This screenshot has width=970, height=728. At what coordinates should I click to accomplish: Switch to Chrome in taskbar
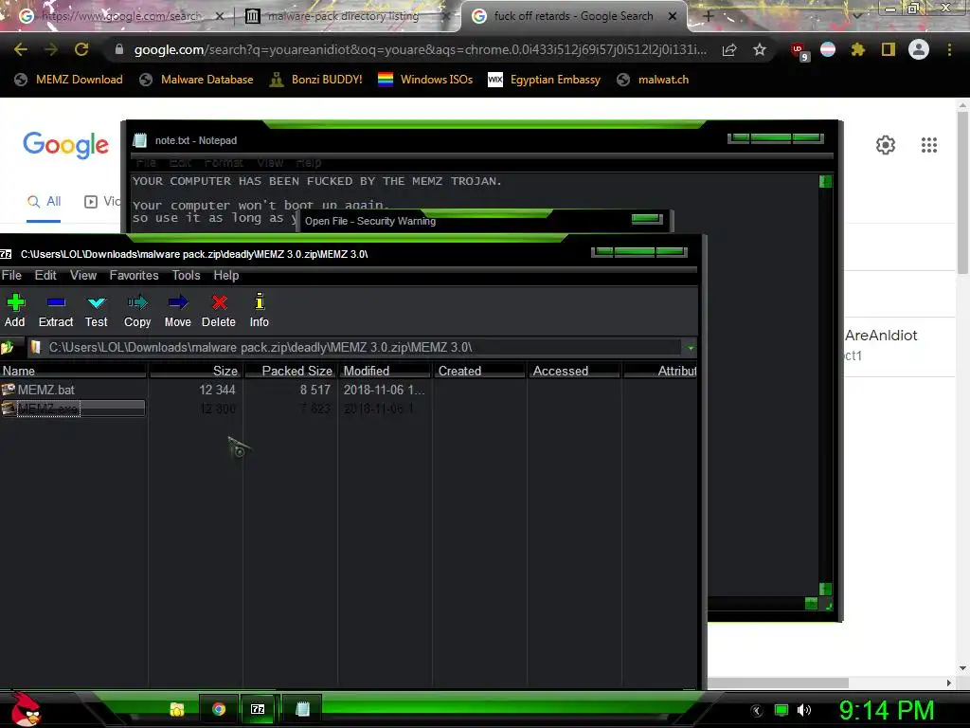click(219, 709)
